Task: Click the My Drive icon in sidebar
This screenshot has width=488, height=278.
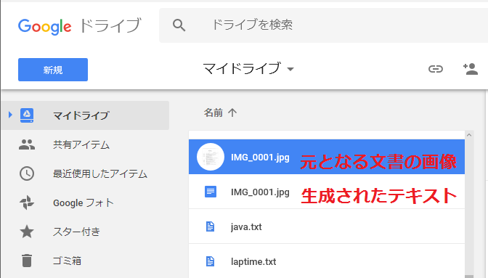Action: pos(27,115)
